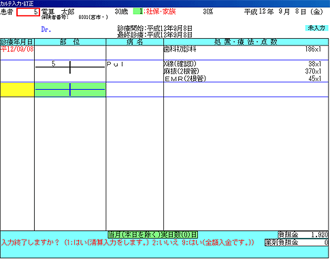Click the Dr. label

(46, 29)
